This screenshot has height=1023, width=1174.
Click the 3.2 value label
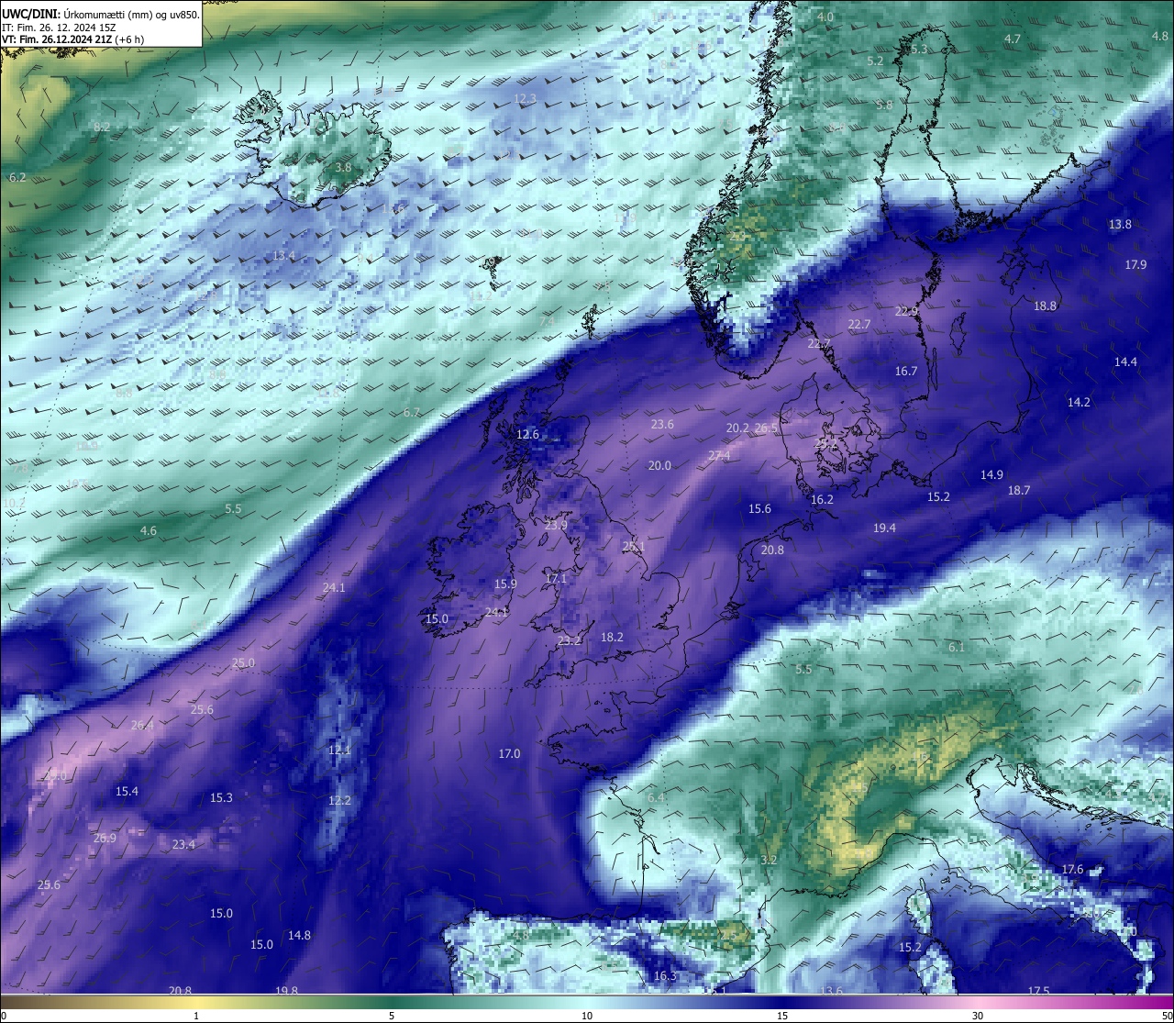[769, 861]
